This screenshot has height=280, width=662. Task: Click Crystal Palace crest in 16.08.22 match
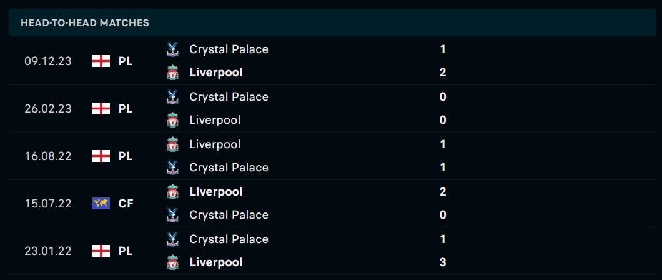pyautogui.click(x=173, y=167)
